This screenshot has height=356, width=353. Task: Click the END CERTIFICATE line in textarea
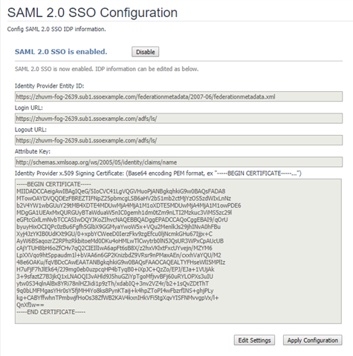(x=51, y=312)
